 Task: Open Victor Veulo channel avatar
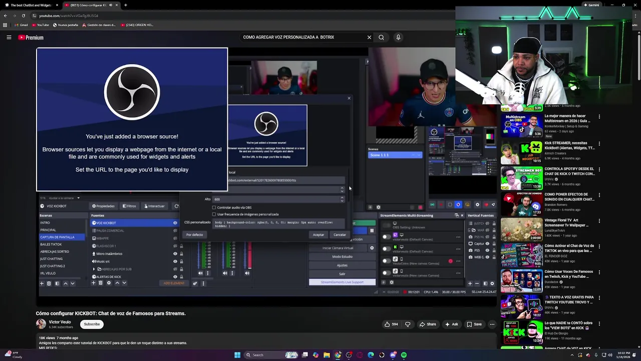coord(41,324)
